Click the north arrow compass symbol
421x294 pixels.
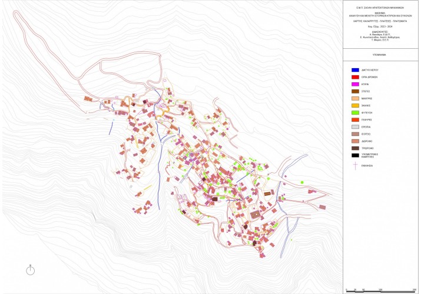[31, 270]
